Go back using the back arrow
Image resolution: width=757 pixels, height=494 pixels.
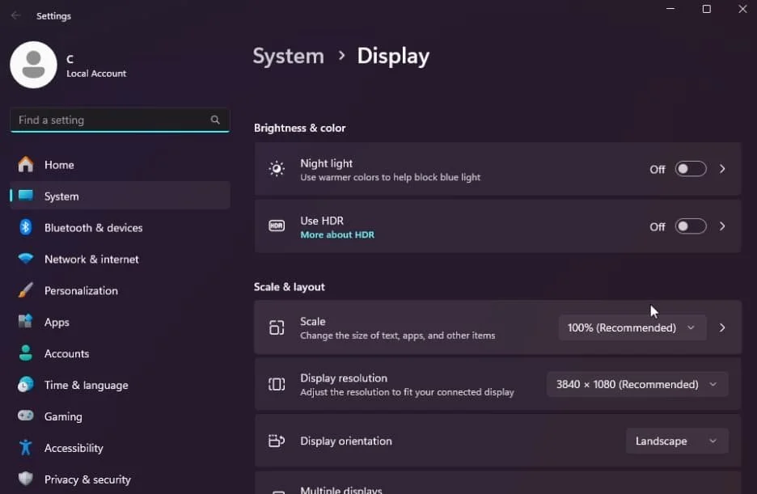click(16, 15)
